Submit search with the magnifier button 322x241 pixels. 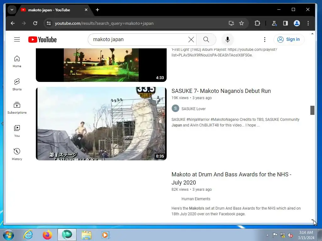(x=206, y=40)
